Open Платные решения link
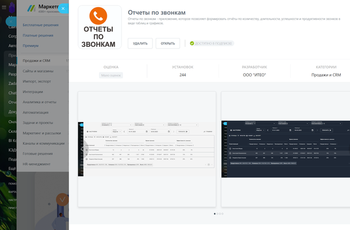This screenshot has width=350, height=230. 38,35
